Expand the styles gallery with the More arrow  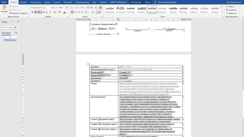tap(222, 13)
